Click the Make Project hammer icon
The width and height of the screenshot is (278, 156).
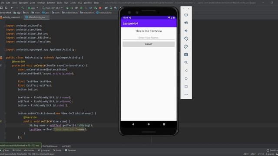(x=23, y=8)
